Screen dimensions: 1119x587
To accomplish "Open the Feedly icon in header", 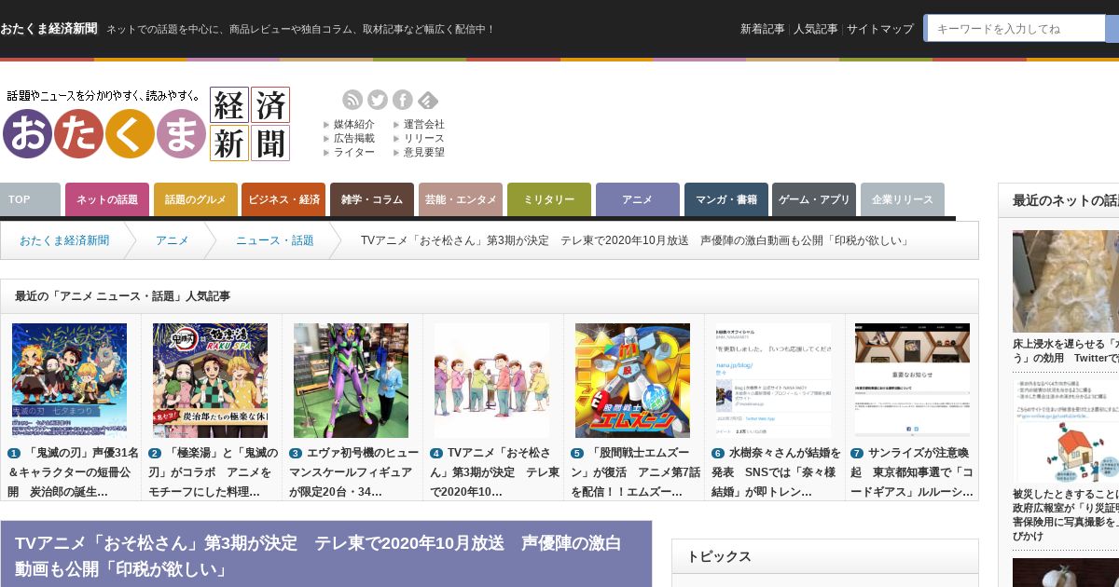I will (x=428, y=100).
